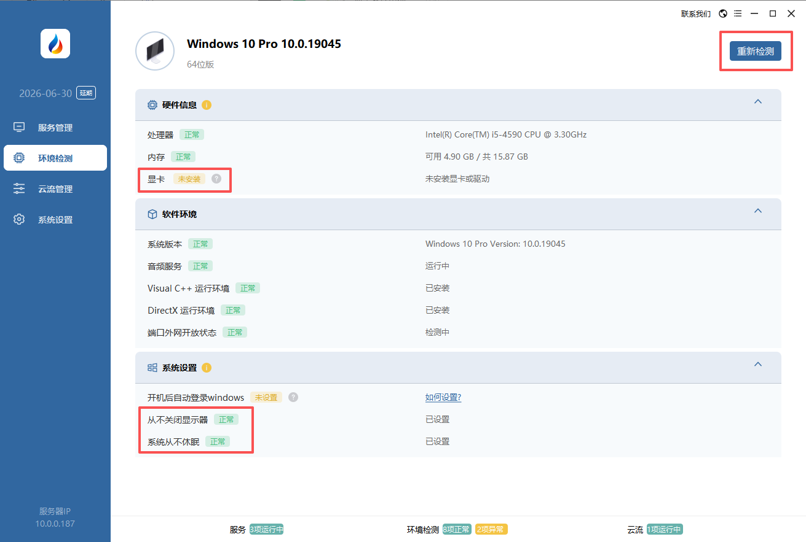Click the globe language icon in title bar
This screenshot has width=806, height=542.
pyautogui.click(x=723, y=14)
